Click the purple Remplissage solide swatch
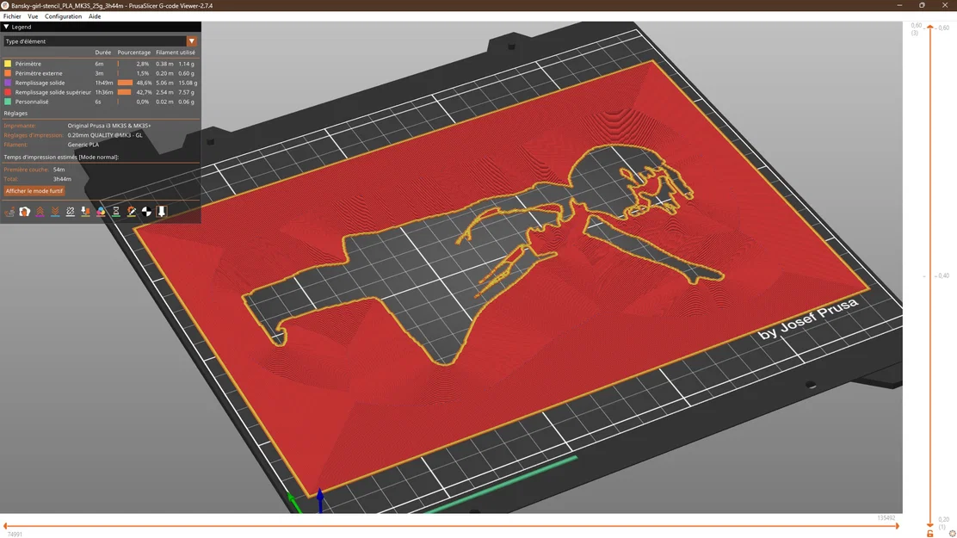Image resolution: width=957 pixels, height=538 pixels. (x=8, y=83)
